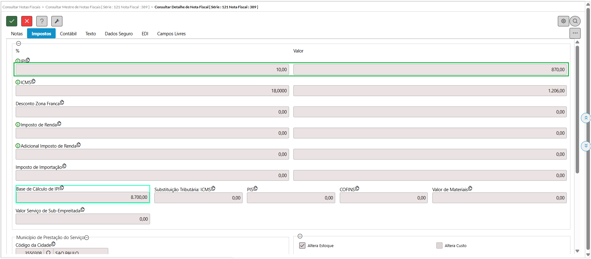Click the wrench tools icon

(x=57, y=21)
